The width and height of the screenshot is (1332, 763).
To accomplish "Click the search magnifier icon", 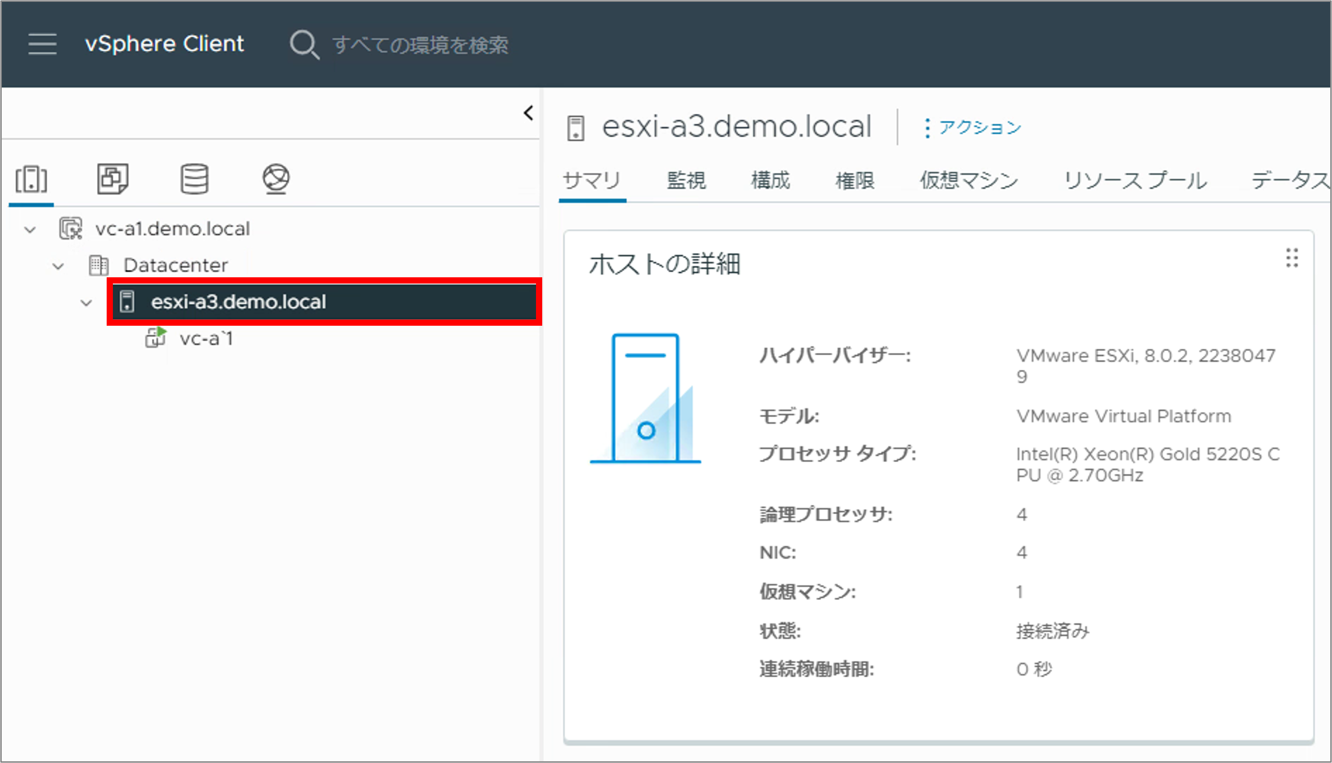I will click(x=304, y=44).
